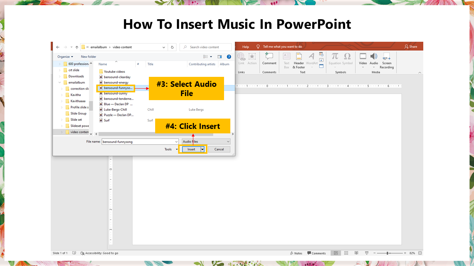This screenshot has width=474, height=266.
Task: Share the presentation
Action: click(411, 47)
